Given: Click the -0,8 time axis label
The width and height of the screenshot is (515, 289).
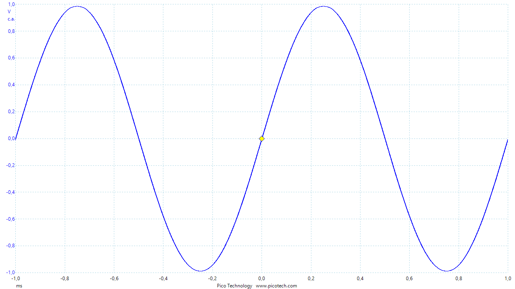Looking at the screenshot, I should click(64, 278).
